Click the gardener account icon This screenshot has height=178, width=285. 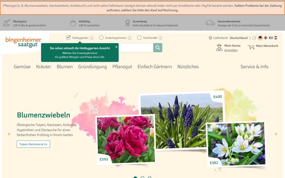tap(219, 47)
